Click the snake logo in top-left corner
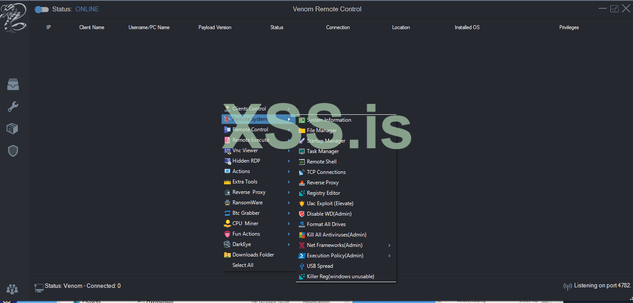The width and height of the screenshot is (633, 303). pyautogui.click(x=13, y=17)
